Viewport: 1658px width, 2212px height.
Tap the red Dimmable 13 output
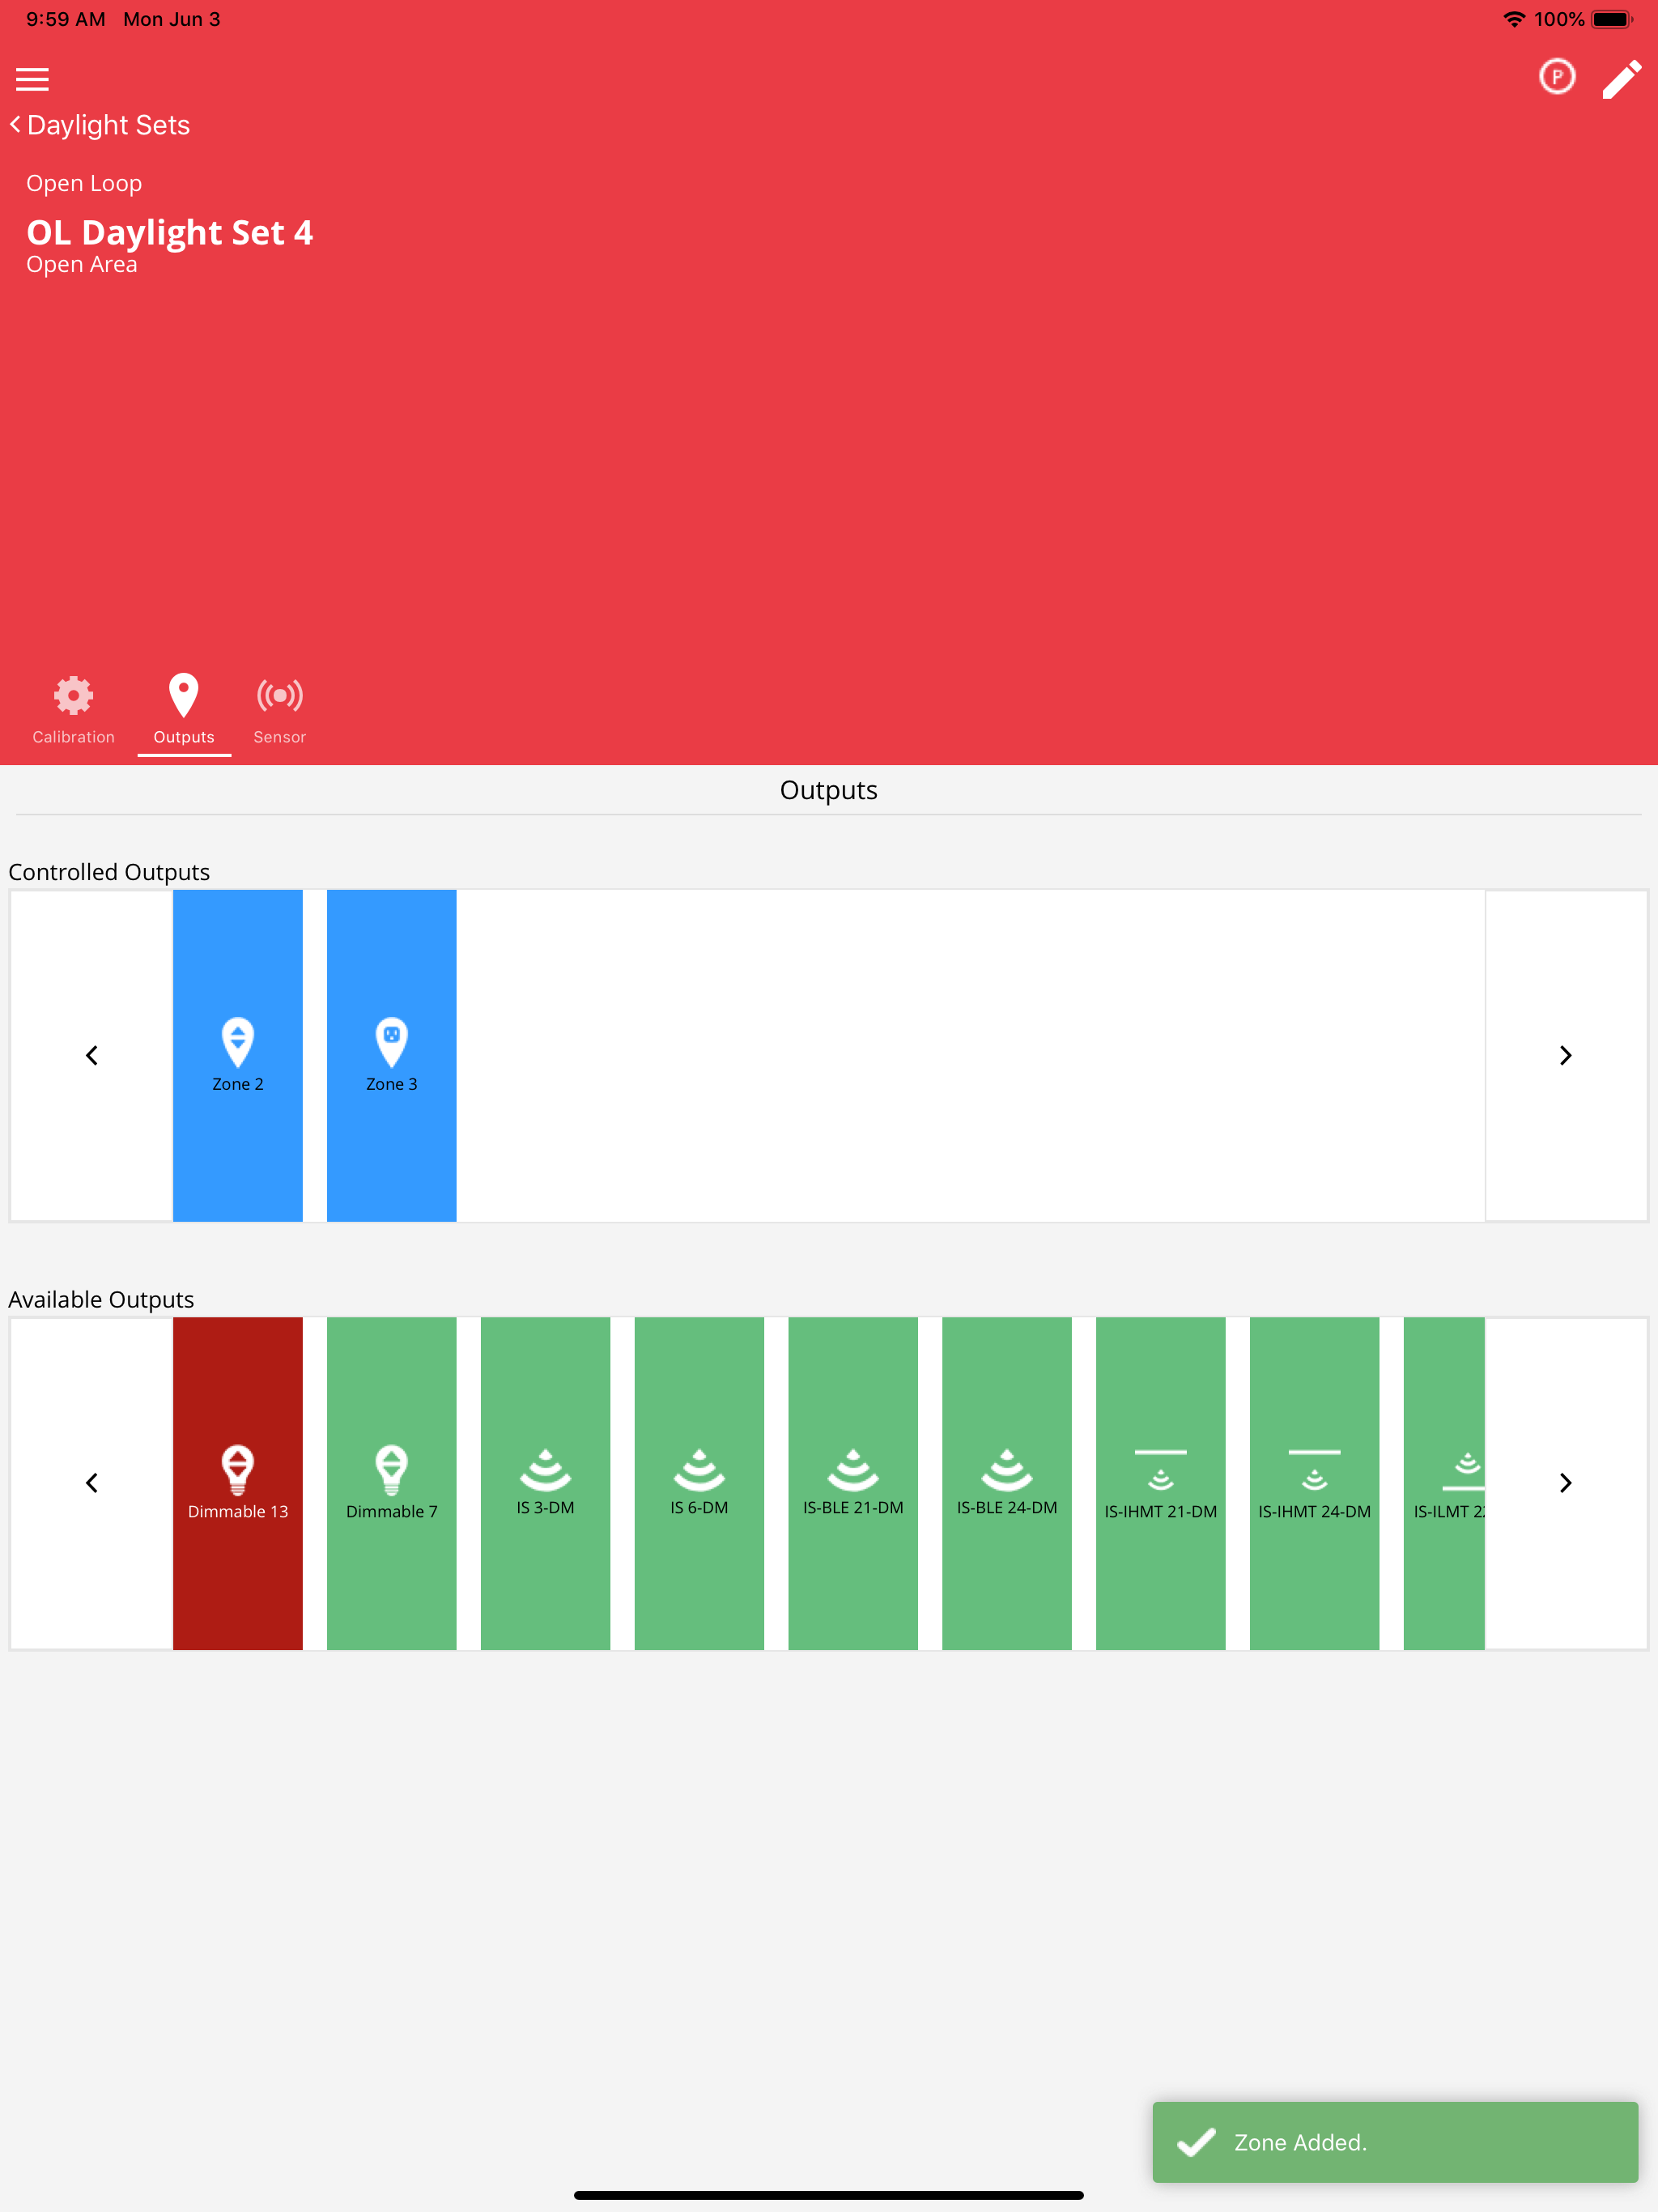238,1482
